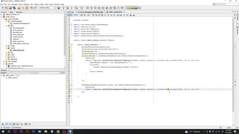Switch to the Services panel tab
239x134 pixels.
coord(19,12)
